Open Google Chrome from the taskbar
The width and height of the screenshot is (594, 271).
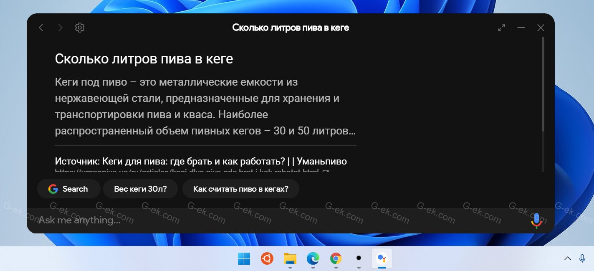(335, 259)
